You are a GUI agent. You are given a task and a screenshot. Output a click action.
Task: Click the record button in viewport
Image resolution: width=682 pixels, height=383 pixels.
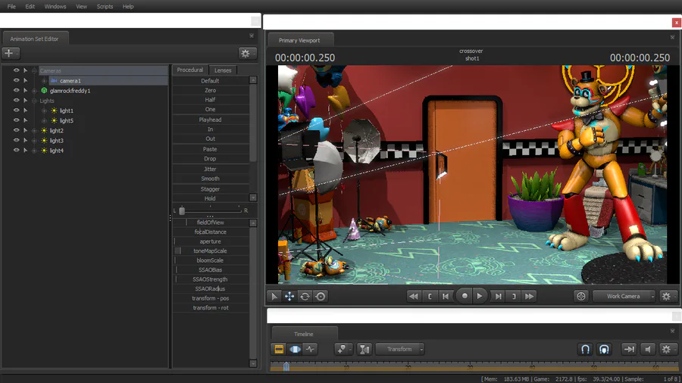[464, 296]
